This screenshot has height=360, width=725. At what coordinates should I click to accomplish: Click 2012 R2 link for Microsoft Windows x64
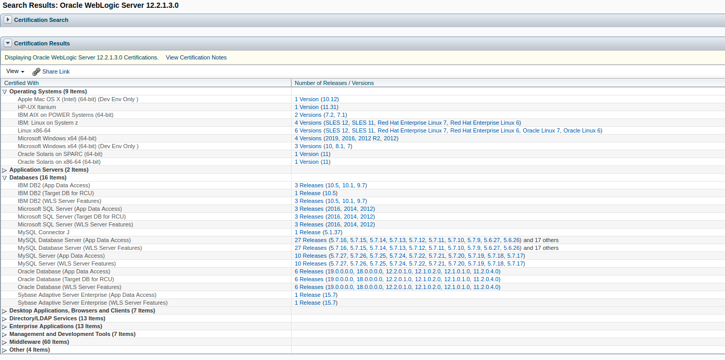pyautogui.click(x=369, y=138)
